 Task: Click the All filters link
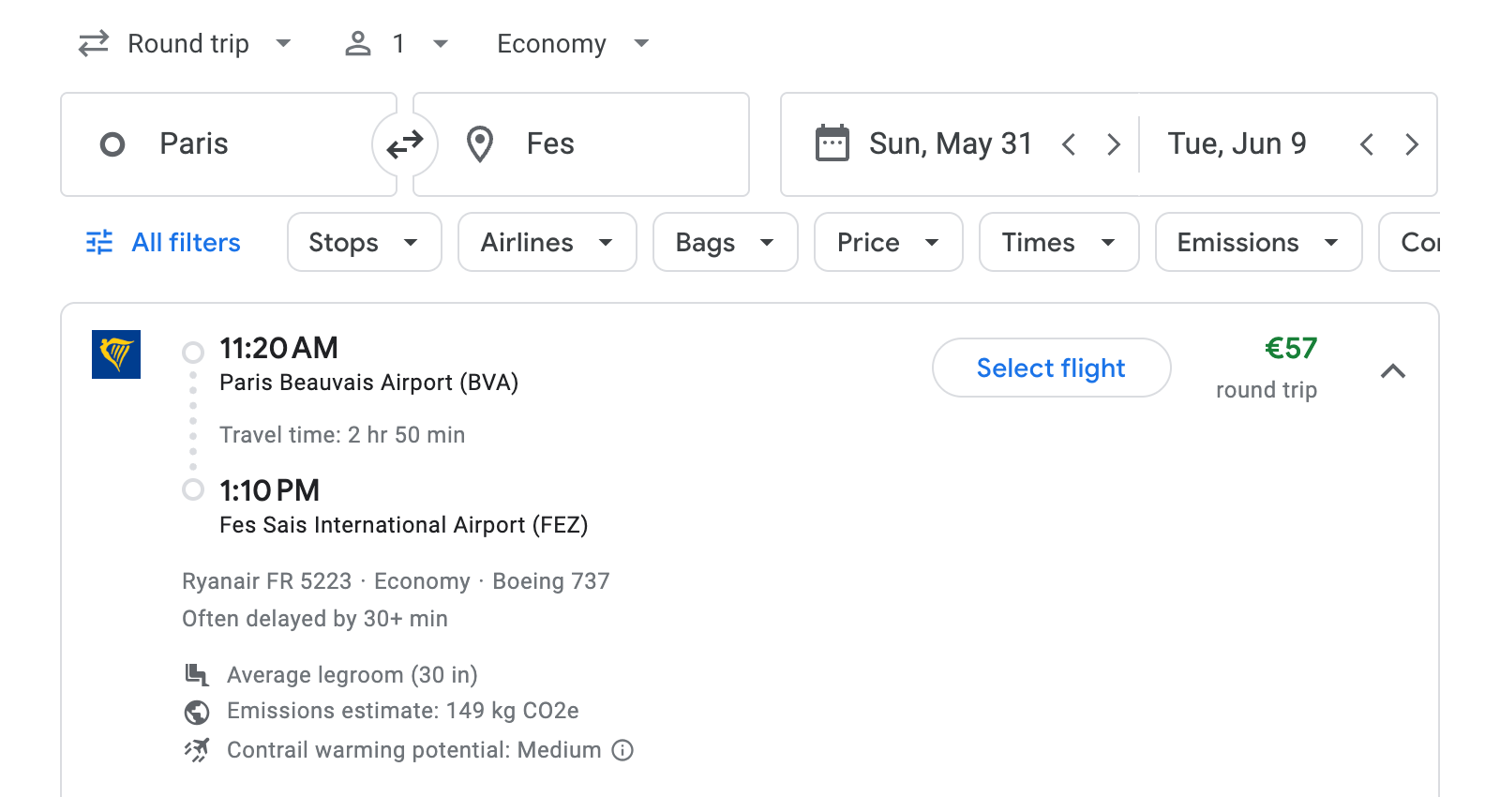(185, 242)
